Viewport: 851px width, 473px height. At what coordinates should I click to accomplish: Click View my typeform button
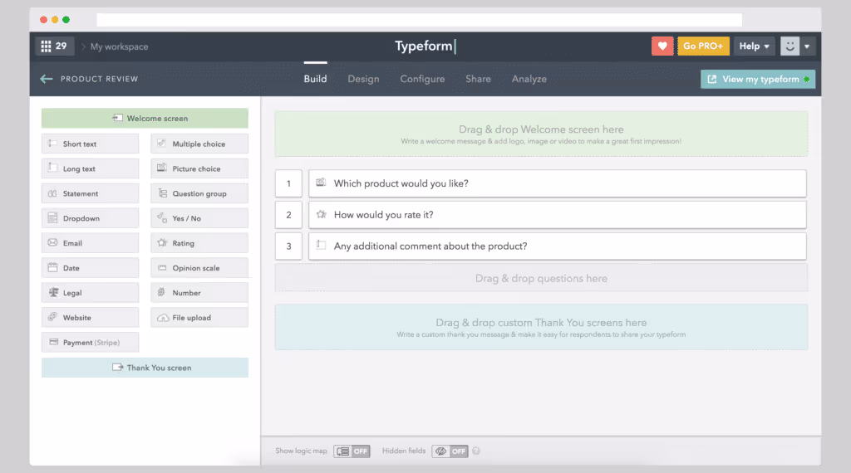coord(758,79)
